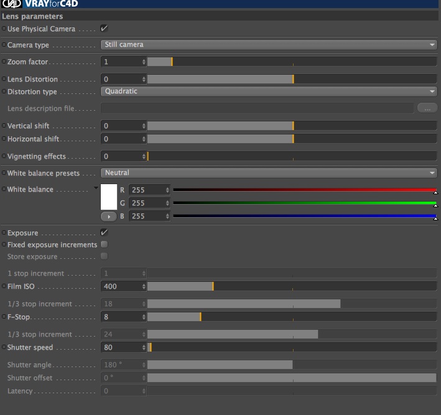The image size is (441, 415).
Task: Click the Shutter angle slider
Action: point(292,365)
